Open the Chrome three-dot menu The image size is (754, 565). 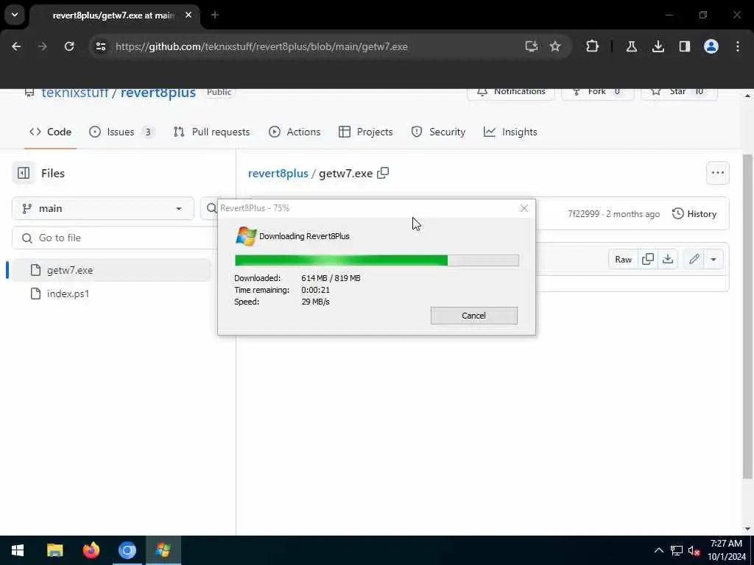coord(738,46)
